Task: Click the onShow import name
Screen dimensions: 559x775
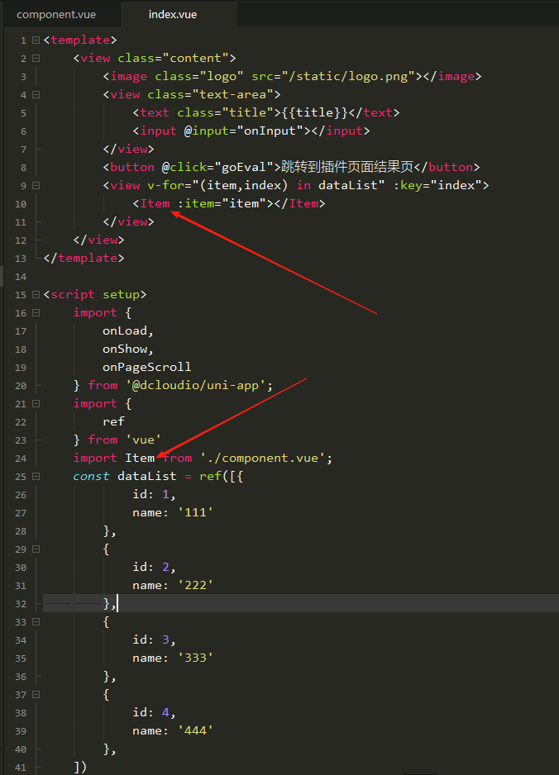Action: [125, 349]
